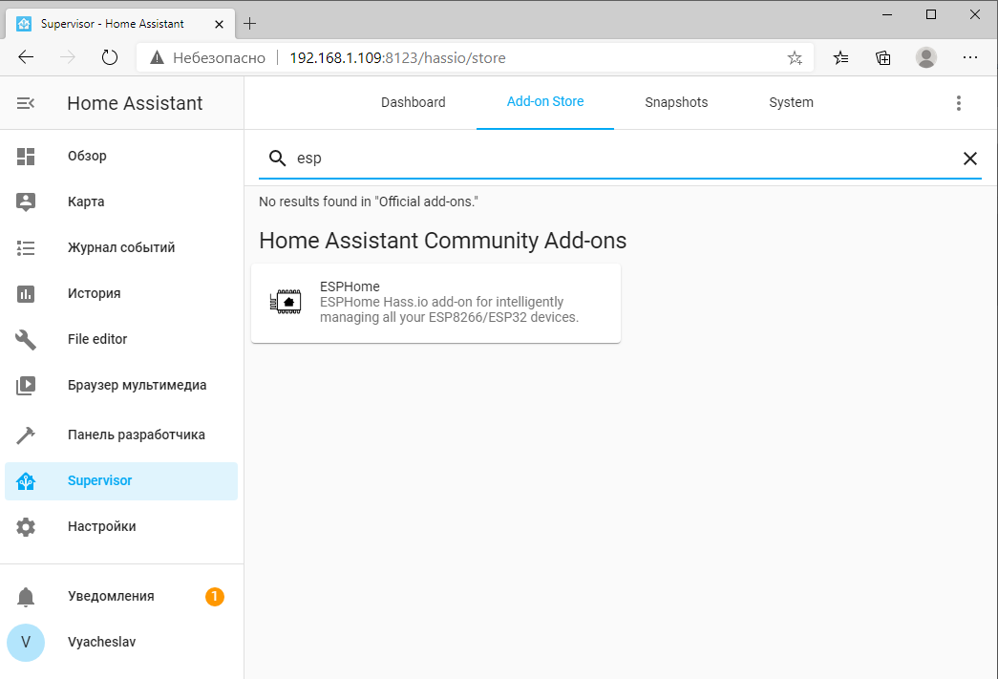
Task: Close the Supervisor browser tab
Action: [219, 24]
